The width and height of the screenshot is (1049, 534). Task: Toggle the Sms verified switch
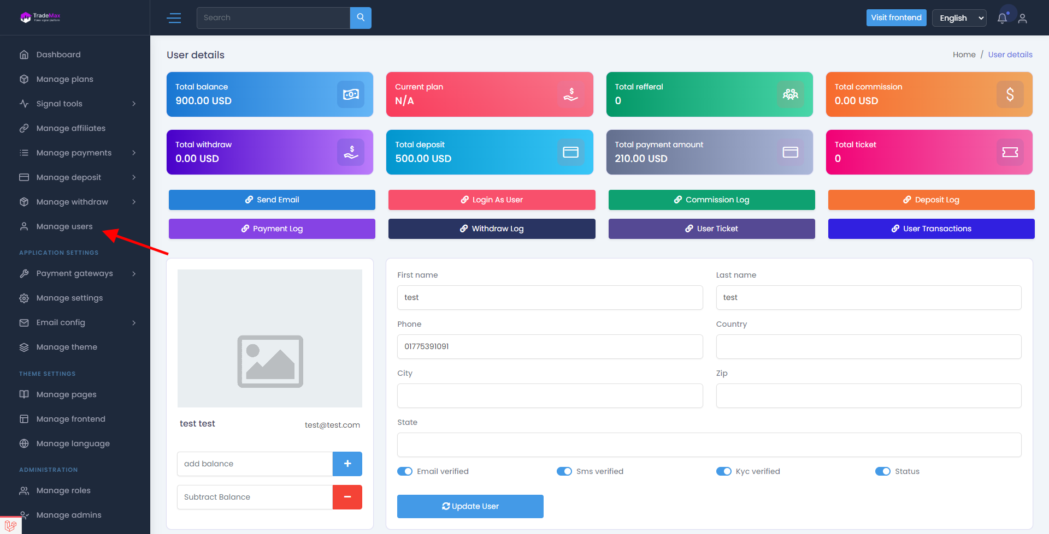click(564, 471)
